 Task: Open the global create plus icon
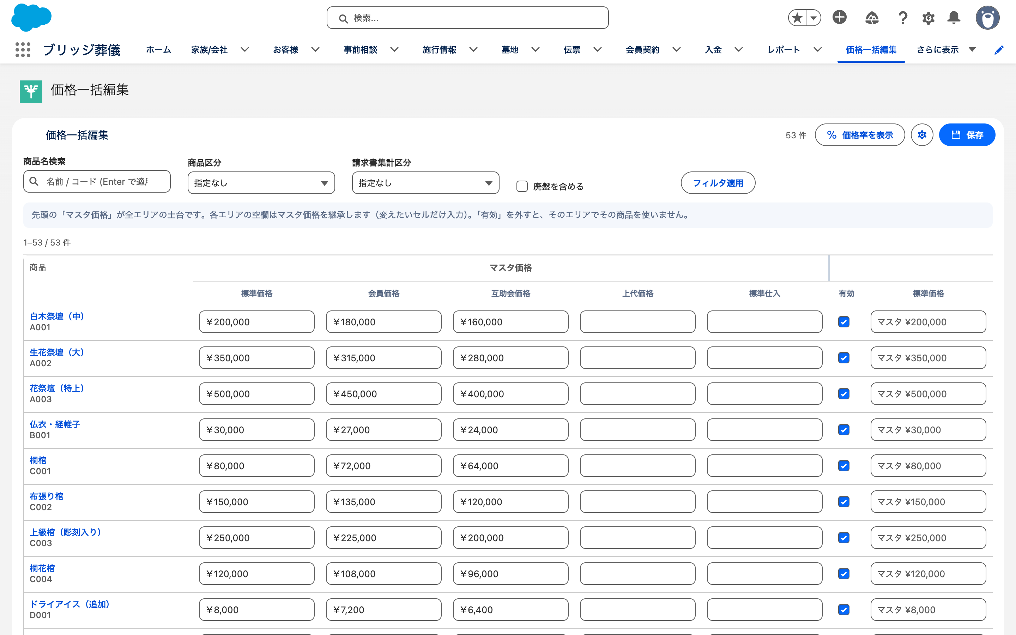point(840,18)
